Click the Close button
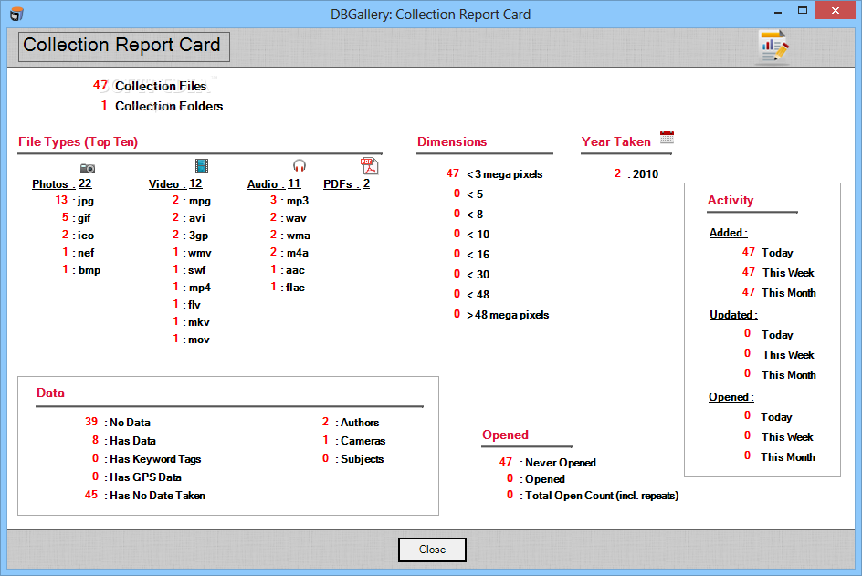Viewport: 862px width, 576px height. (432, 550)
